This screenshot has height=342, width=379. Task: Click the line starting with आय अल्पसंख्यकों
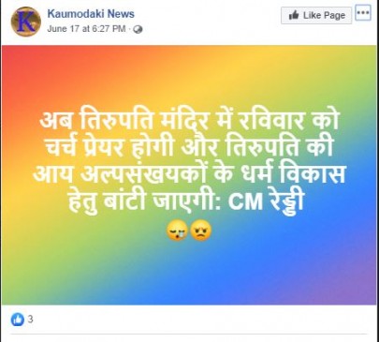click(189, 173)
